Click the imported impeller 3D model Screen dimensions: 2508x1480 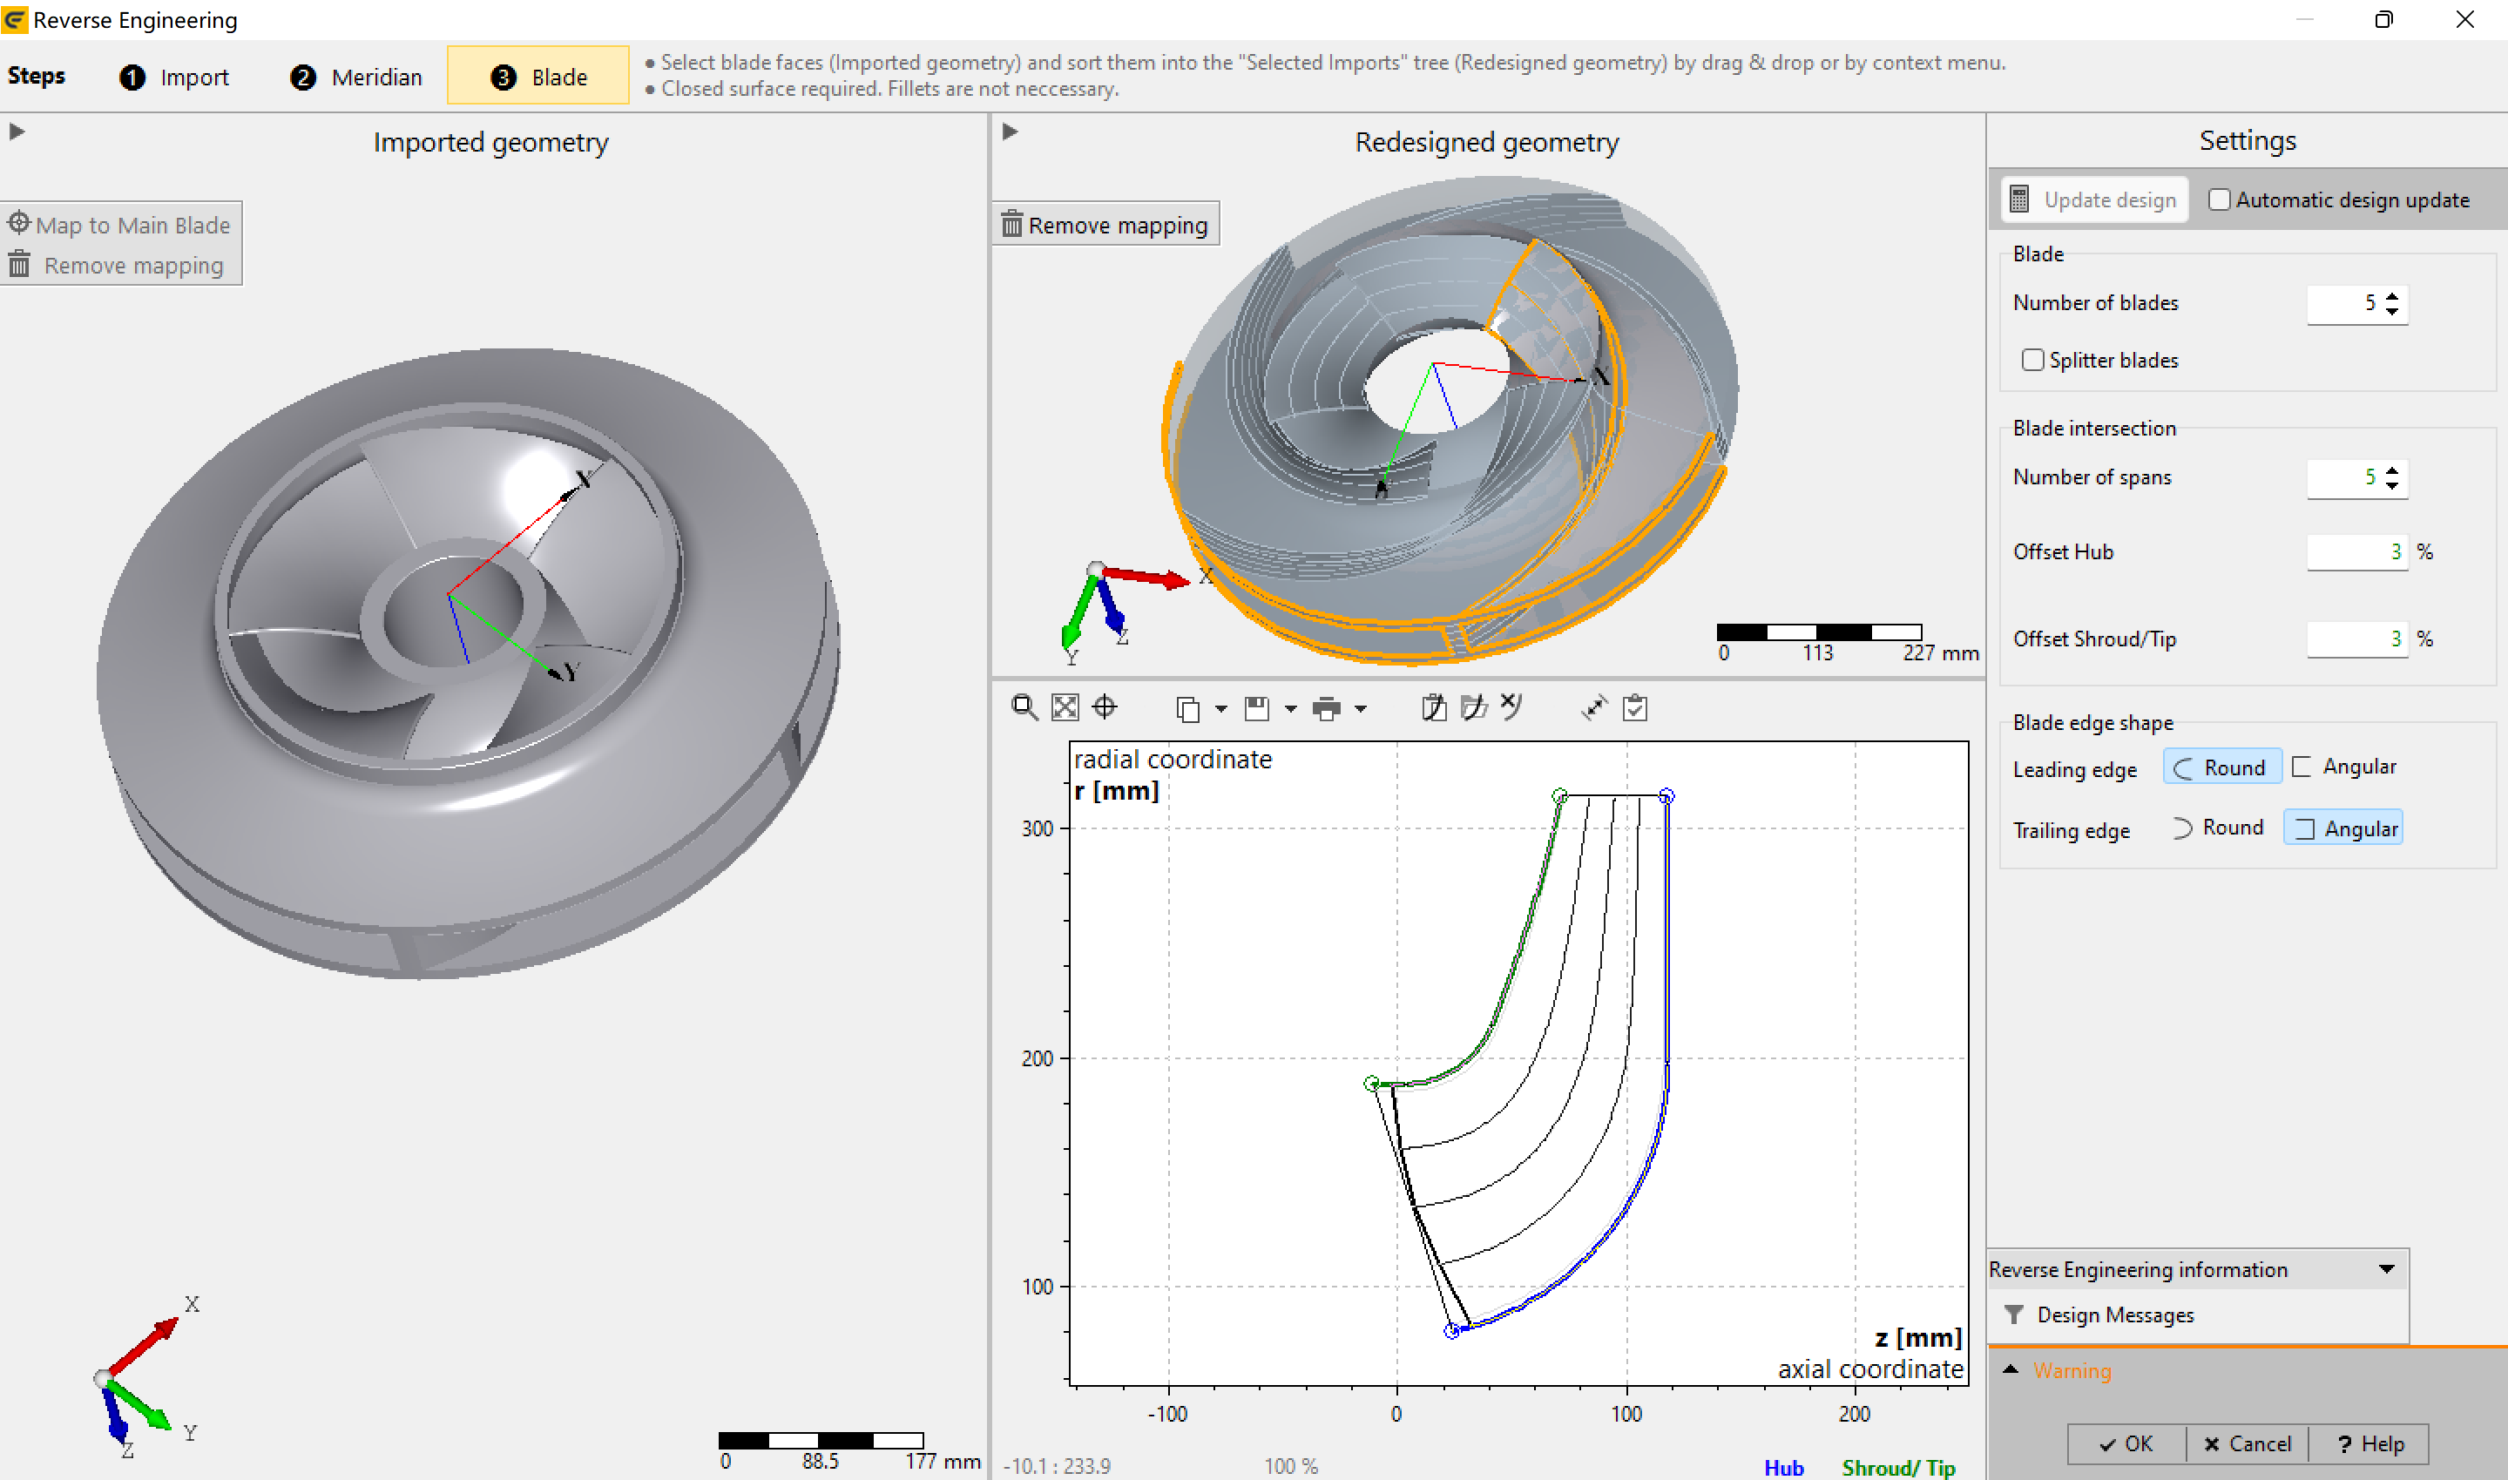tap(467, 662)
